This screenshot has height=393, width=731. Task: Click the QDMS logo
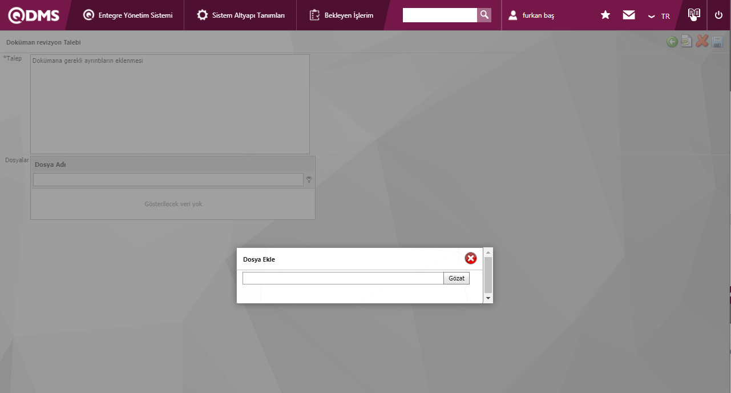[34, 15]
